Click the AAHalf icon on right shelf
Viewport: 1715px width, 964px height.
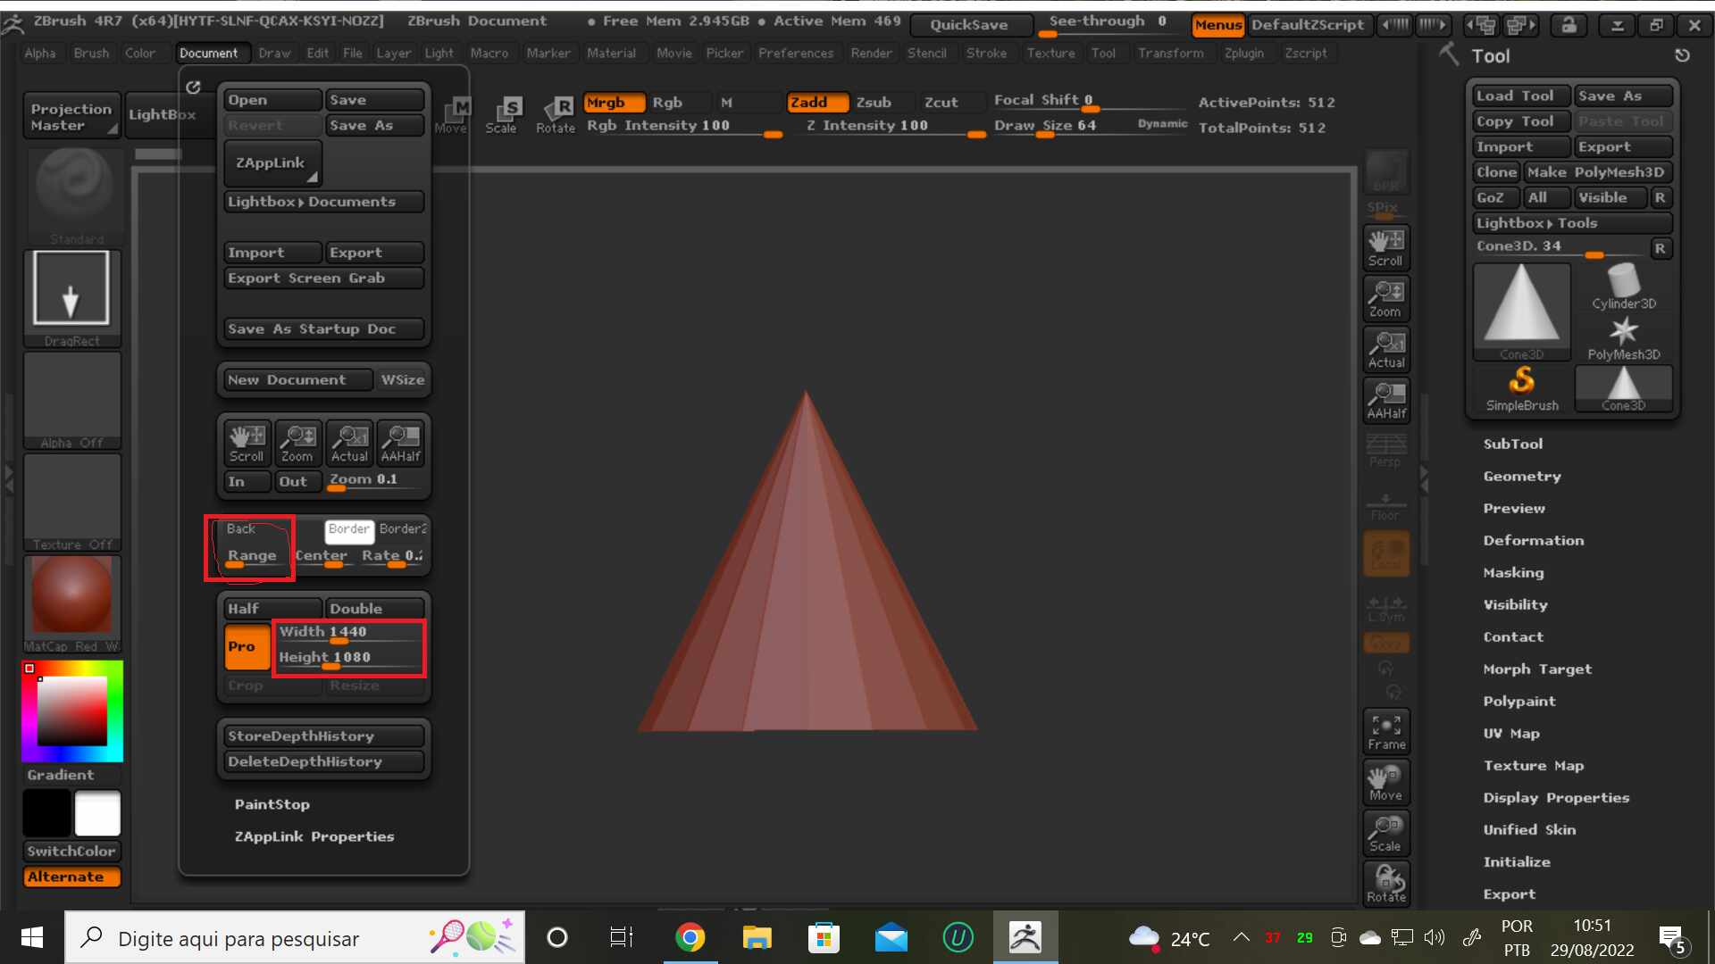(1386, 400)
